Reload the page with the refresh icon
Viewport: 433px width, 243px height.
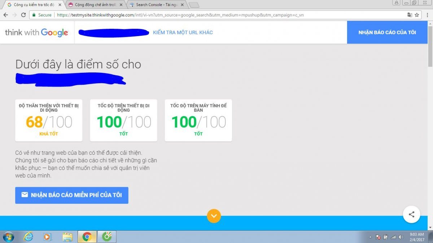click(23, 15)
